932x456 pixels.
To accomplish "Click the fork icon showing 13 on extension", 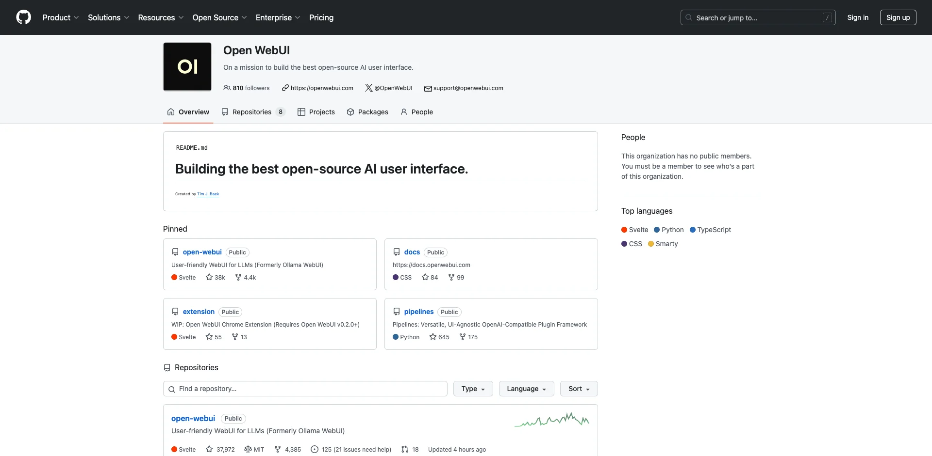I will pyautogui.click(x=235, y=337).
